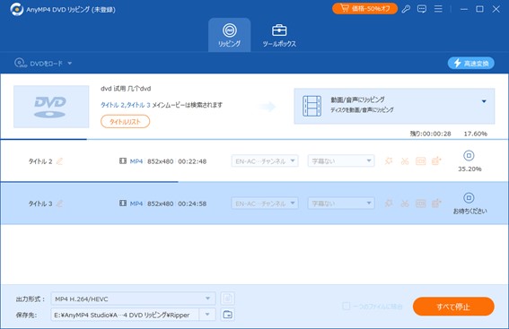Open audio track dropdown for タイトル 3
Screen dimensions: 509x329
point(265,203)
